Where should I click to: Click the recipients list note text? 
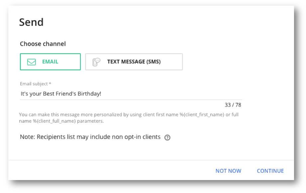point(90,137)
